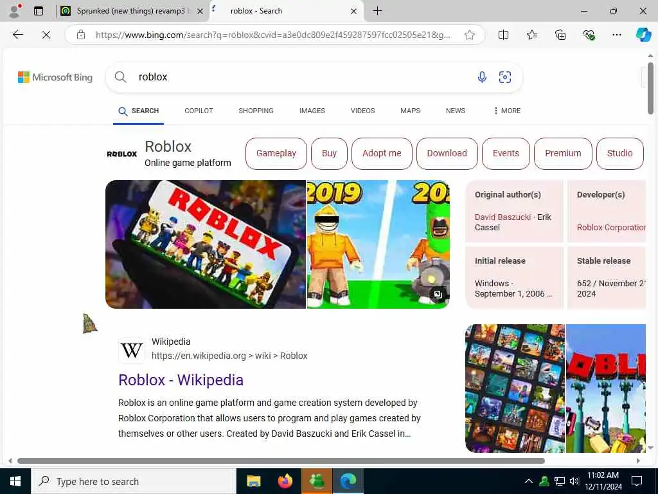The width and height of the screenshot is (658, 494).
Task: Open the browser profile avatar
Action: click(15, 11)
